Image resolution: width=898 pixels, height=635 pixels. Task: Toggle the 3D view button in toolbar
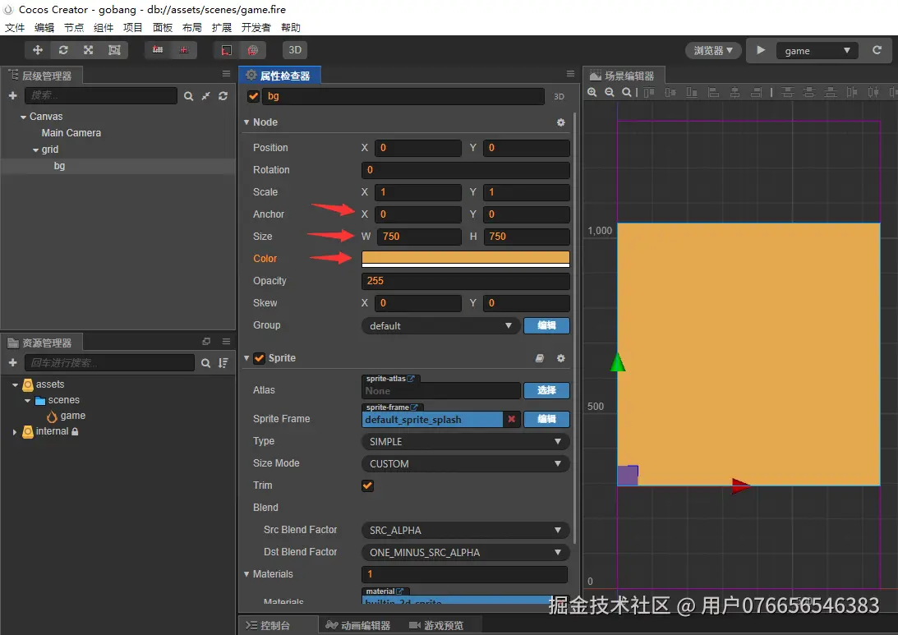click(x=295, y=50)
